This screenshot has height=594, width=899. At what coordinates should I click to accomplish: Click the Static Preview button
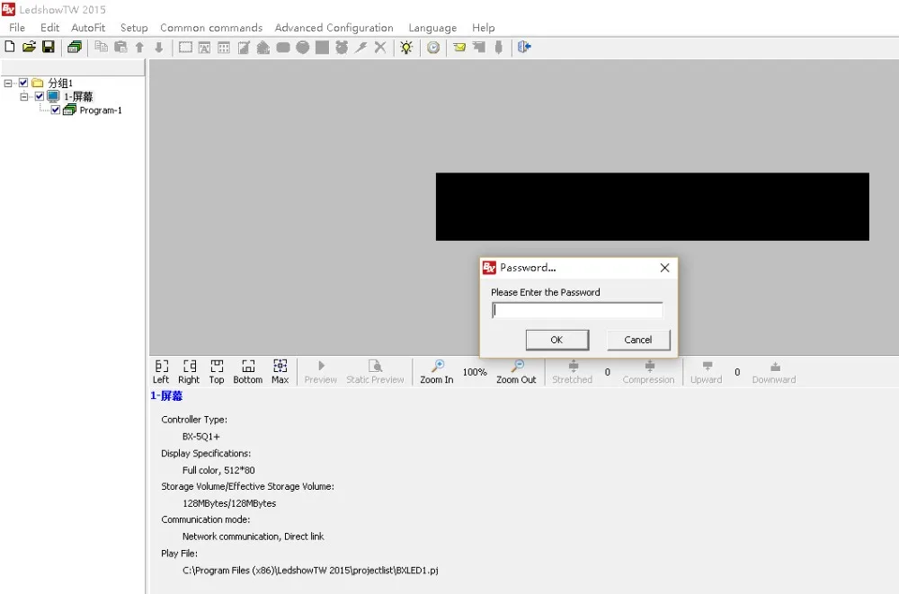[375, 371]
